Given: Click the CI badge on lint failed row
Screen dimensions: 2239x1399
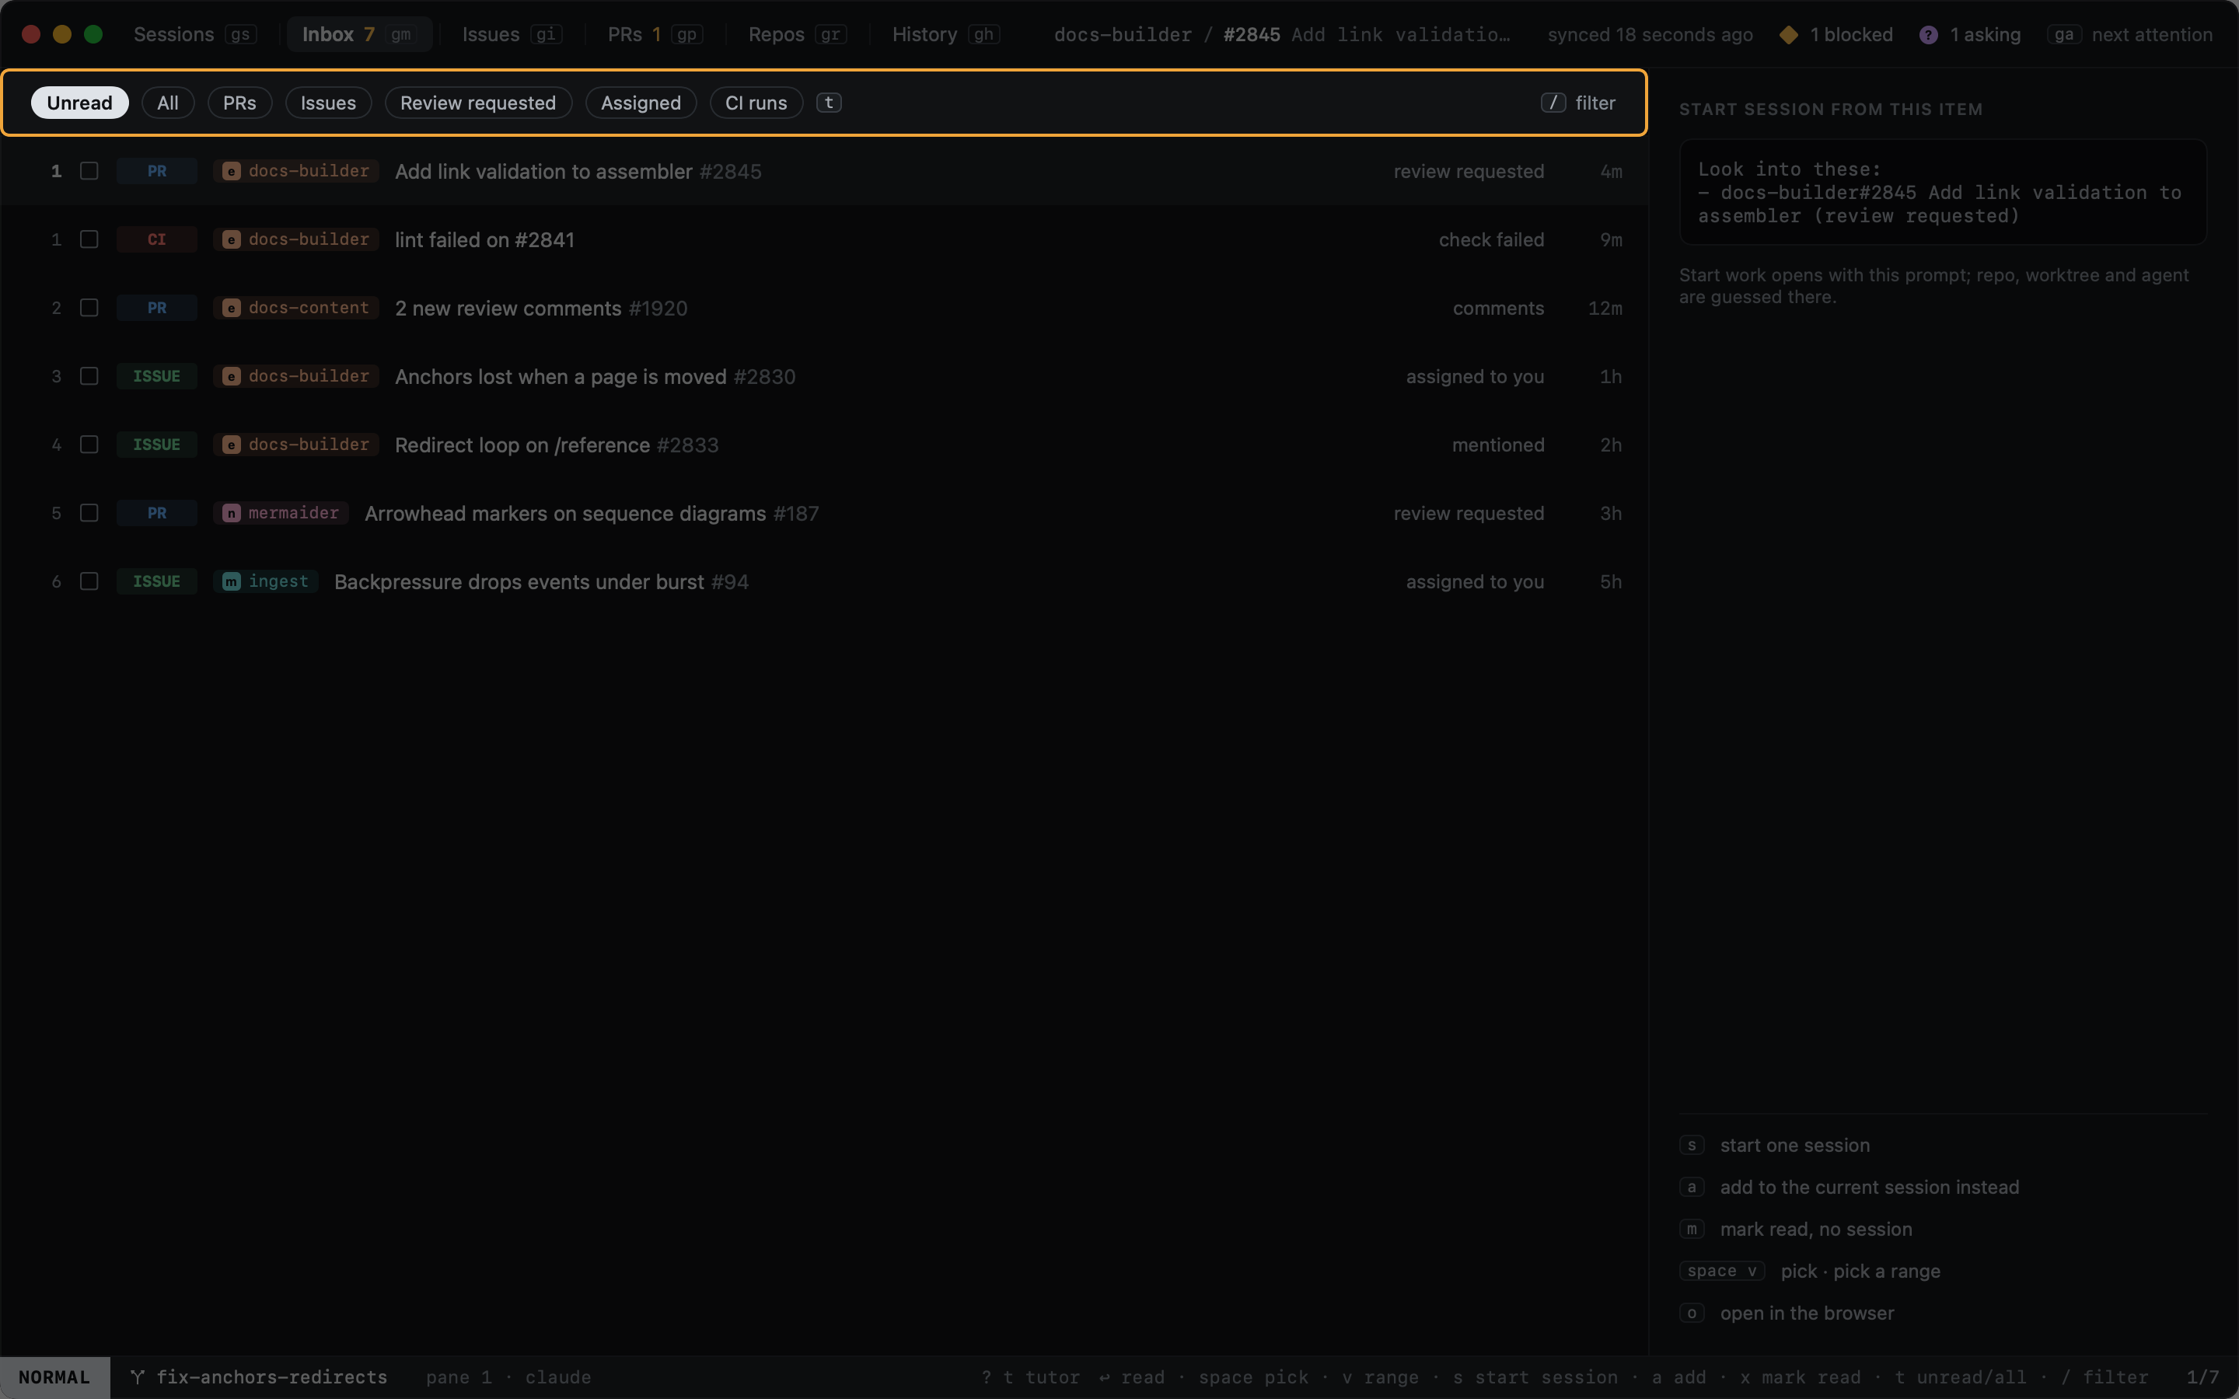Looking at the screenshot, I should tap(156, 239).
